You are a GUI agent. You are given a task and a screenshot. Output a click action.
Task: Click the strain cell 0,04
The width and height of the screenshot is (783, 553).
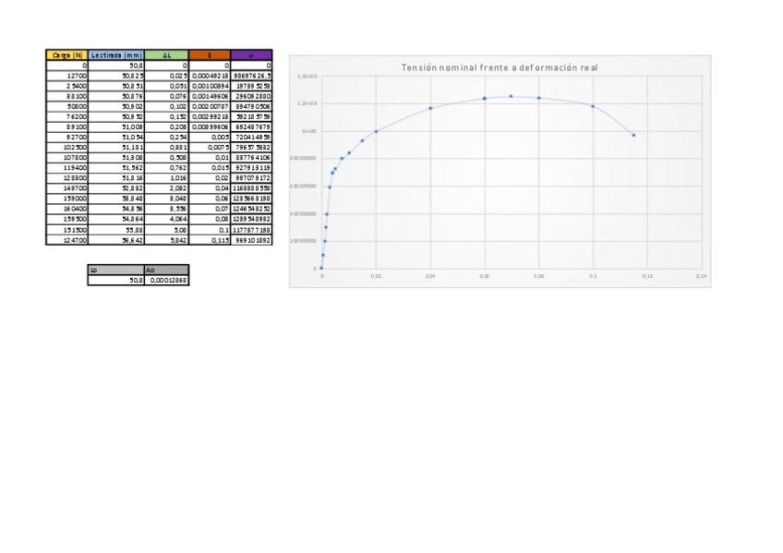click(x=210, y=188)
